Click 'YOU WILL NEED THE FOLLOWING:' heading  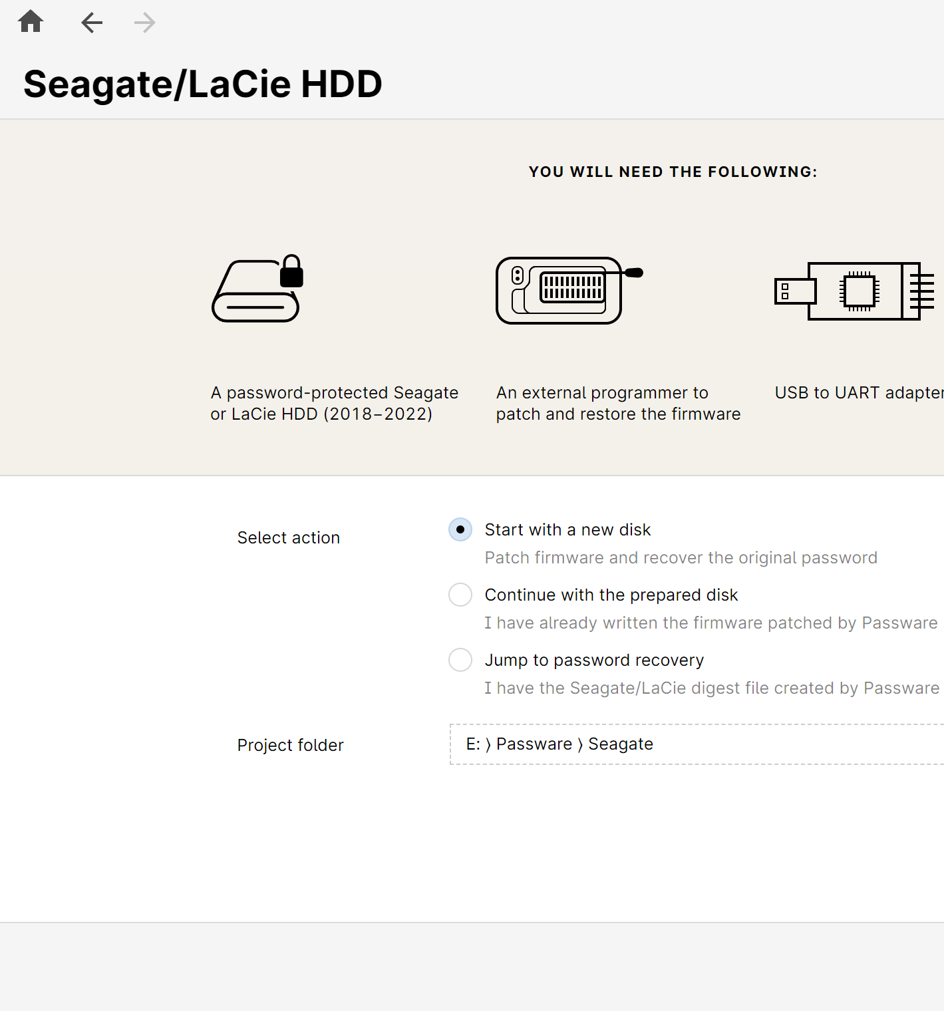point(673,172)
